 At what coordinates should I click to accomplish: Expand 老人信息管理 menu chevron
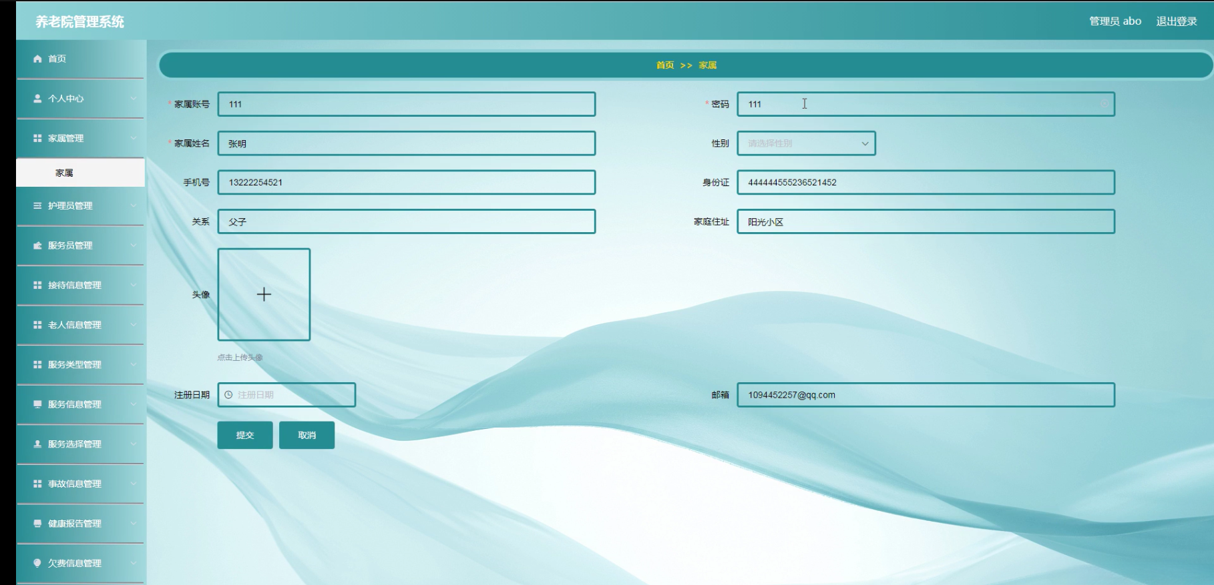point(134,325)
